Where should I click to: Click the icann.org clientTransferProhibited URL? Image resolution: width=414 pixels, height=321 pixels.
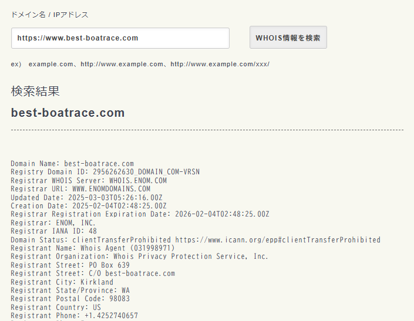278,240
